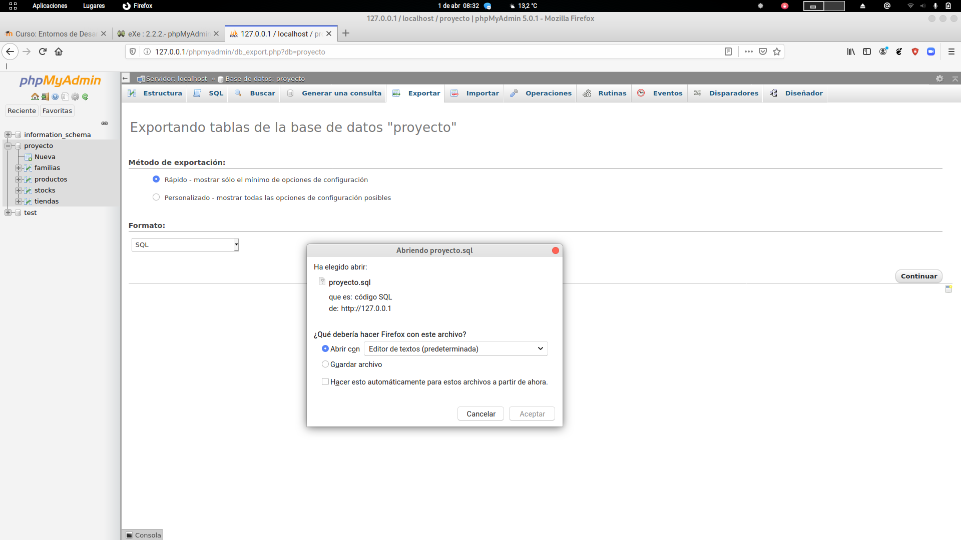Image resolution: width=961 pixels, height=540 pixels.
Task: Select Guardar archivo radio option
Action: (325, 364)
